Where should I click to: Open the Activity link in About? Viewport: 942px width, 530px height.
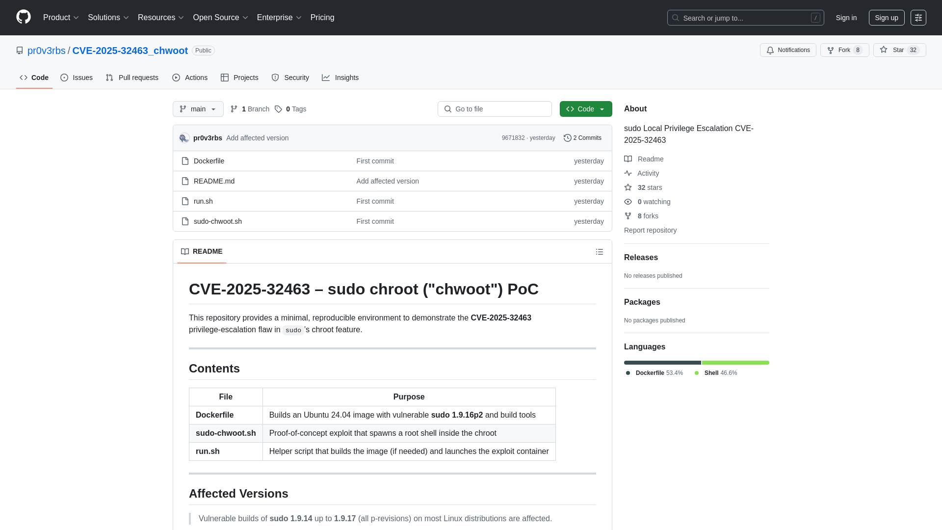pyautogui.click(x=641, y=173)
